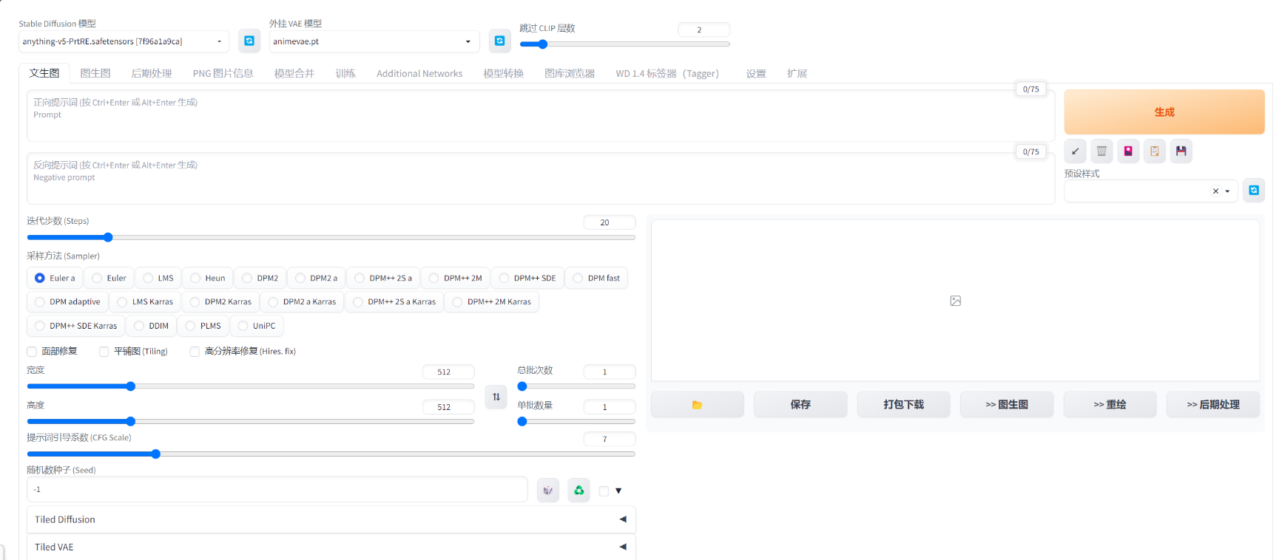The width and height of the screenshot is (1282, 560).
Task: Enable the Tiling checkbox
Action: (x=104, y=352)
